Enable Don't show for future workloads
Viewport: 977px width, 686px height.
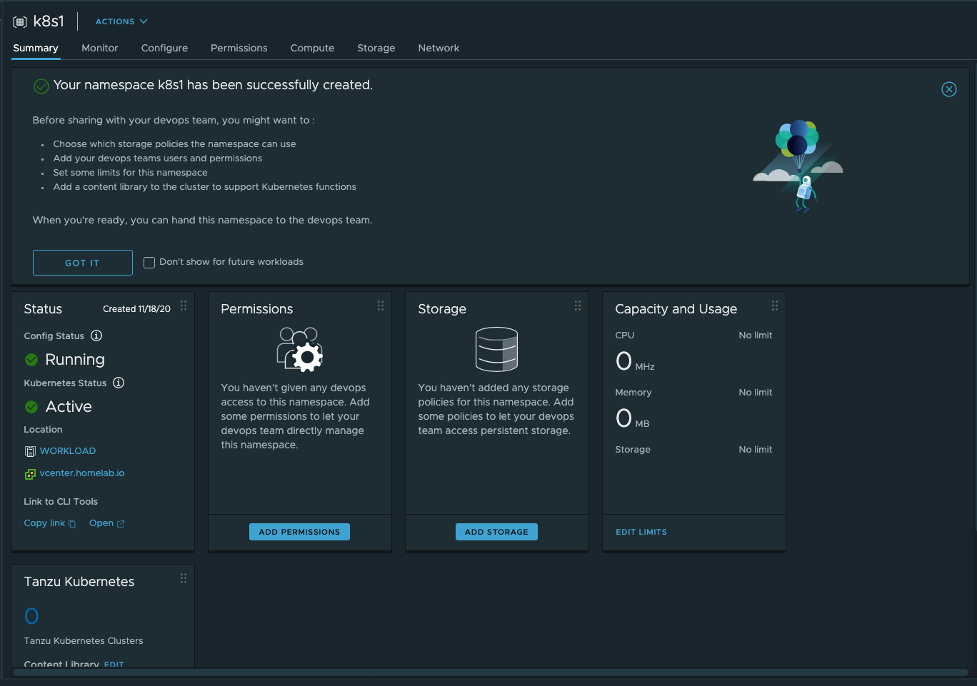(x=149, y=263)
